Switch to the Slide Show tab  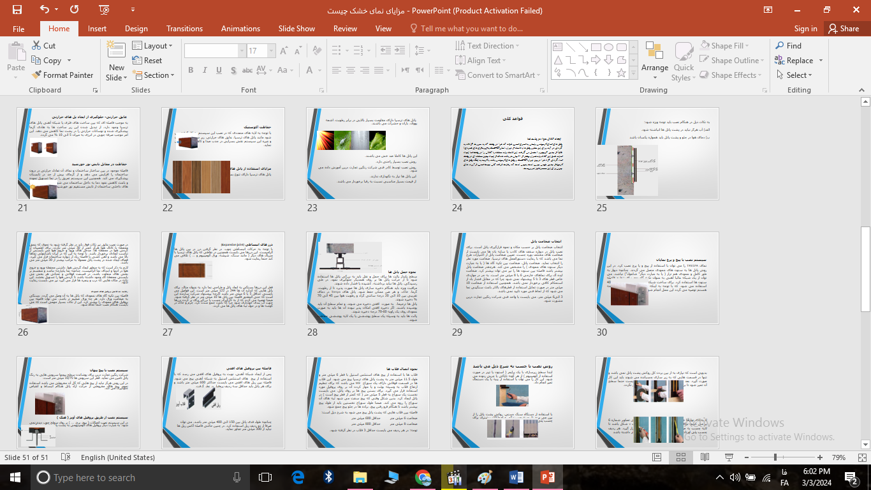296,29
